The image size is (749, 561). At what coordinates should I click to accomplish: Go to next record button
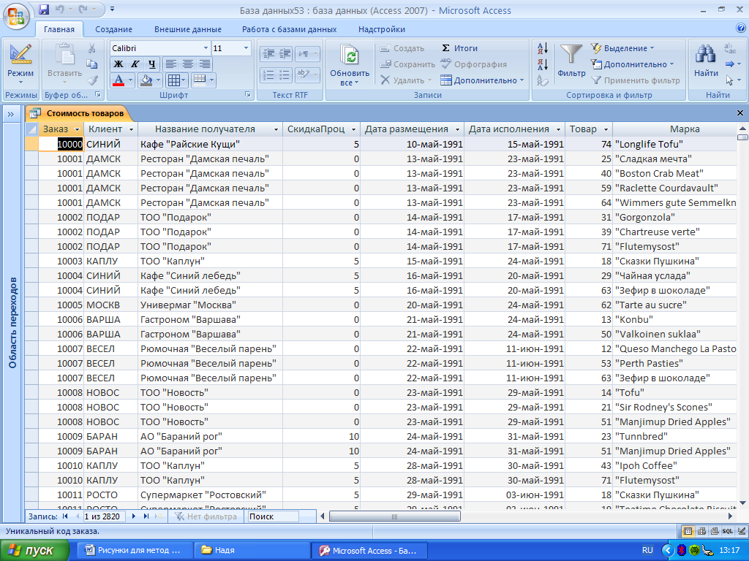[x=134, y=516]
